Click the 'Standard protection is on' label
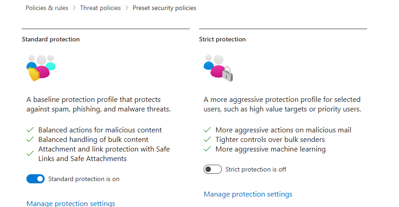 pyautogui.click(x=84, y=179)
